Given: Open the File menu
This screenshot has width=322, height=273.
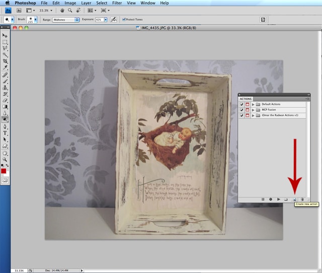Looking at the screenshot, I should click(44, 3).
